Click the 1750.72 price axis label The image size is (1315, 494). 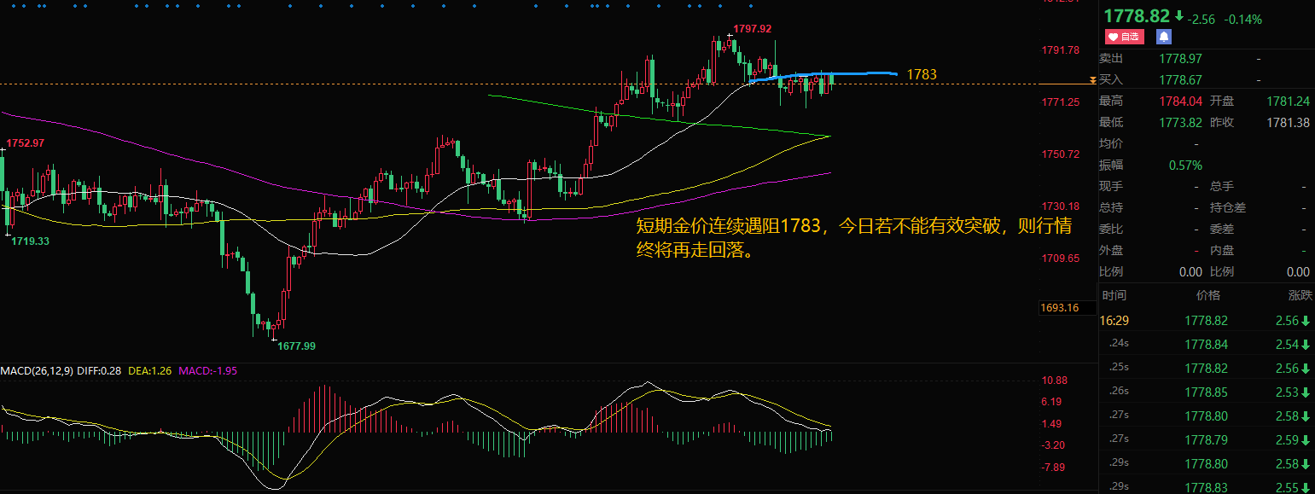click(x=1061, y=154)
